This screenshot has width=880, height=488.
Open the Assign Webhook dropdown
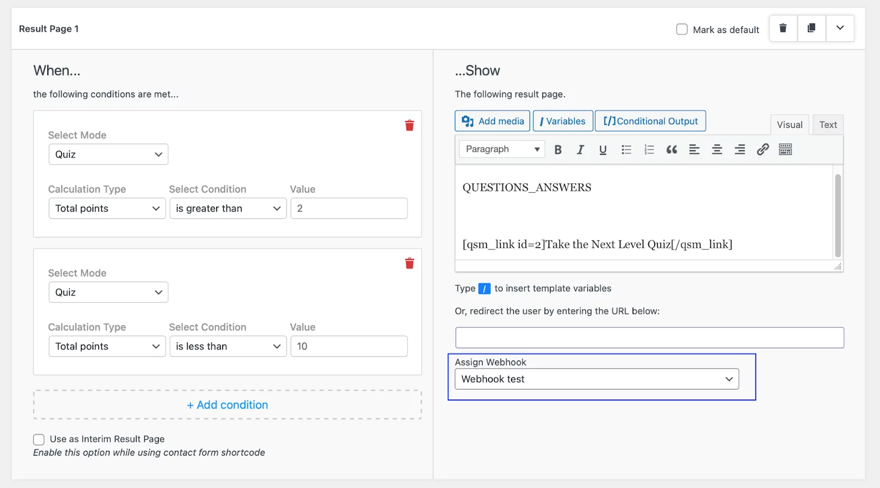(597, 379)
